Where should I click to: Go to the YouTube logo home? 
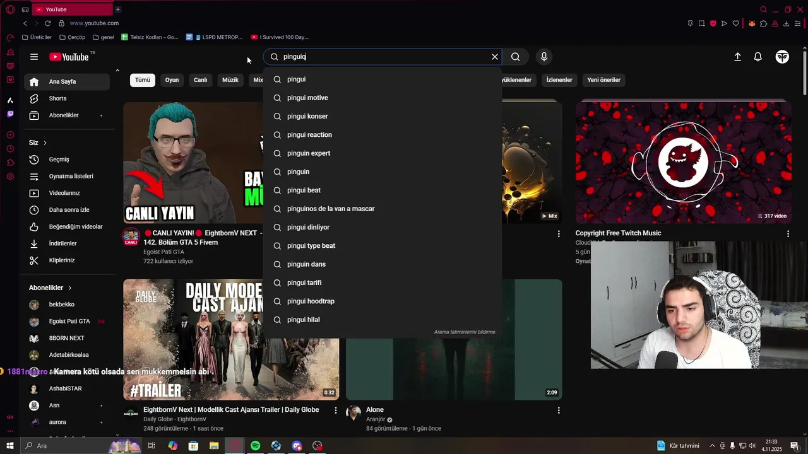[x=69, y=57]
